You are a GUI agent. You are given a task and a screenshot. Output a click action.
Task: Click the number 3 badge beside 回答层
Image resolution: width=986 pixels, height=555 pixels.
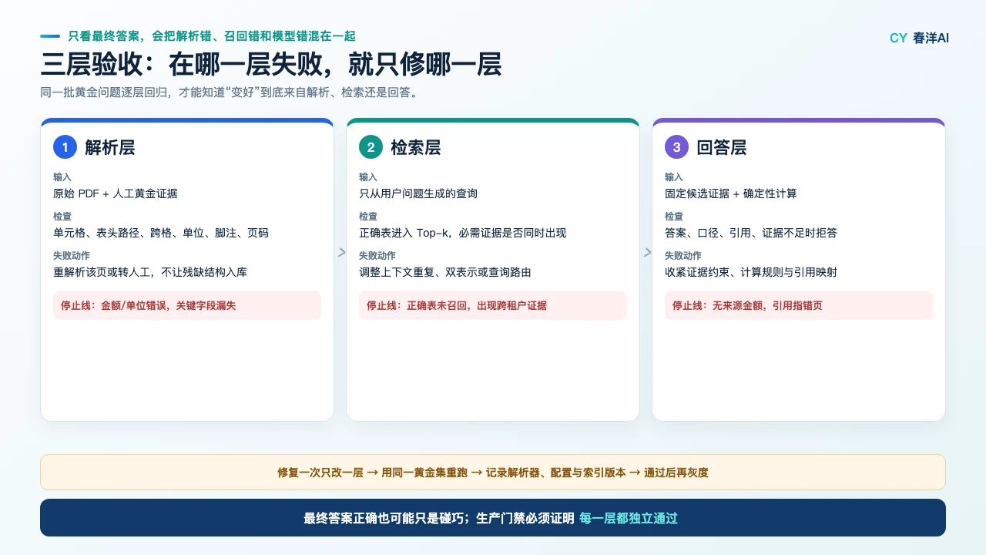pyautogui.click(x=677, y=147)
